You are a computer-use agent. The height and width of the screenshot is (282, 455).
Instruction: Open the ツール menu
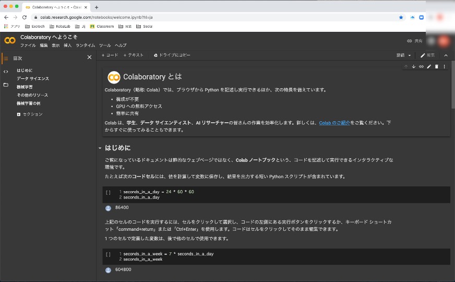pos(105,45)
